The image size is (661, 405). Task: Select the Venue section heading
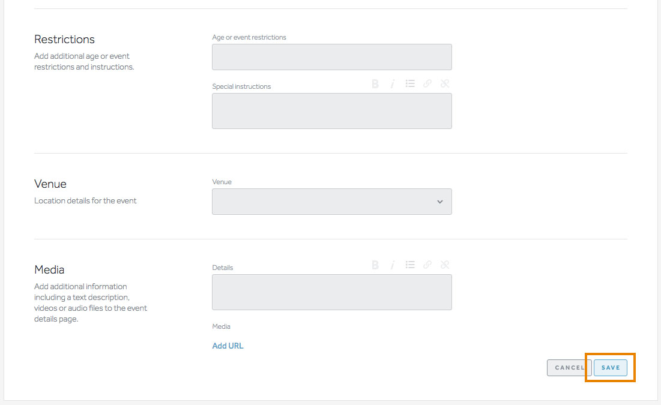[50, 184]
